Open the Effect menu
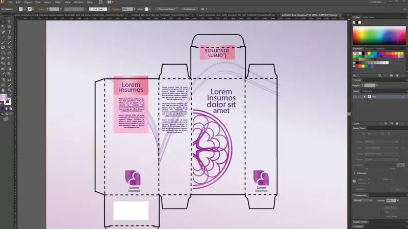 click(58, 2)
